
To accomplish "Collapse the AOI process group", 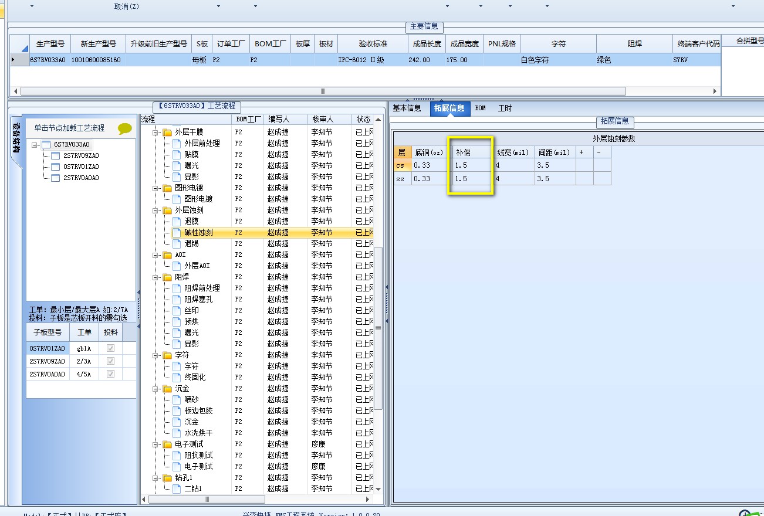I will 156,255.
